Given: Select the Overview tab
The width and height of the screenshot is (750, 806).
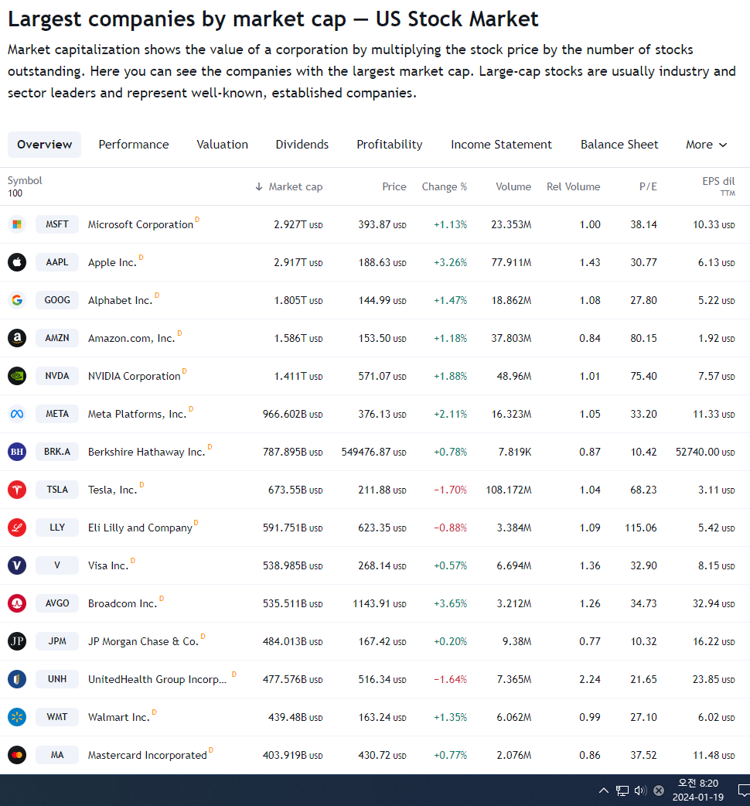Looking at the screenshot, I should pyautogui.click(x=44, y=145).
